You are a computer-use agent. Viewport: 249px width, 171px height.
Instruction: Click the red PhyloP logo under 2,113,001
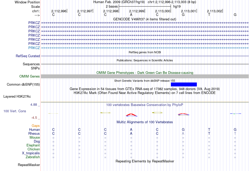(183, 114)
